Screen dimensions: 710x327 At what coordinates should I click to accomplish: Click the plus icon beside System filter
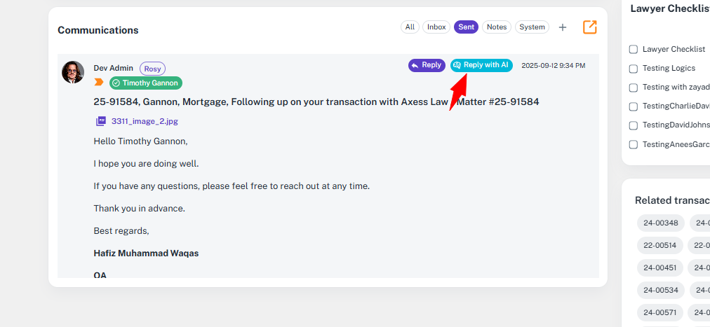(562, 27)
